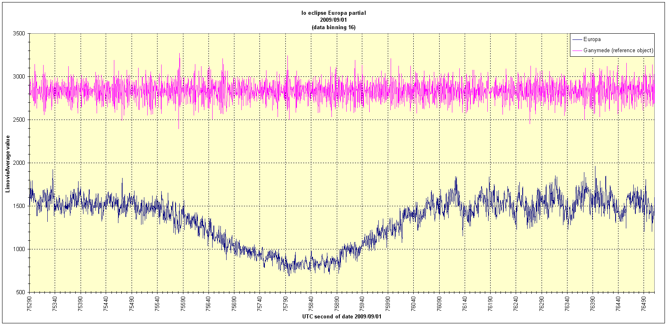Screen dimensions: 667x325
Task: Click the x-axis label 75890
Action: tap(337, 303)
